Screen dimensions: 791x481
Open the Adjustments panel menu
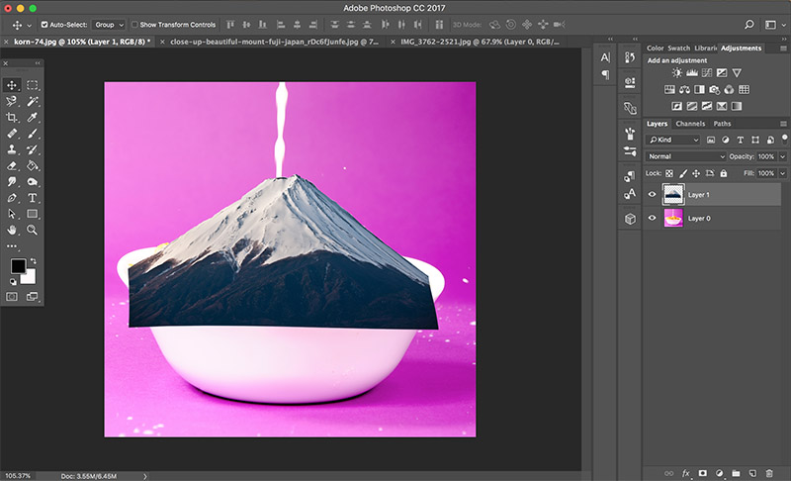point(783,48)
